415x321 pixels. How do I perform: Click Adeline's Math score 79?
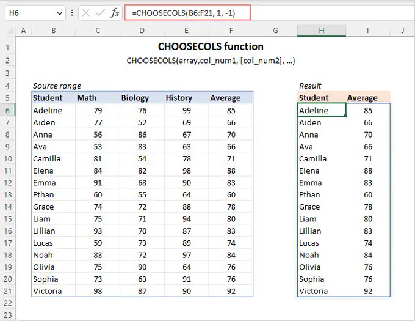[98, 110]
